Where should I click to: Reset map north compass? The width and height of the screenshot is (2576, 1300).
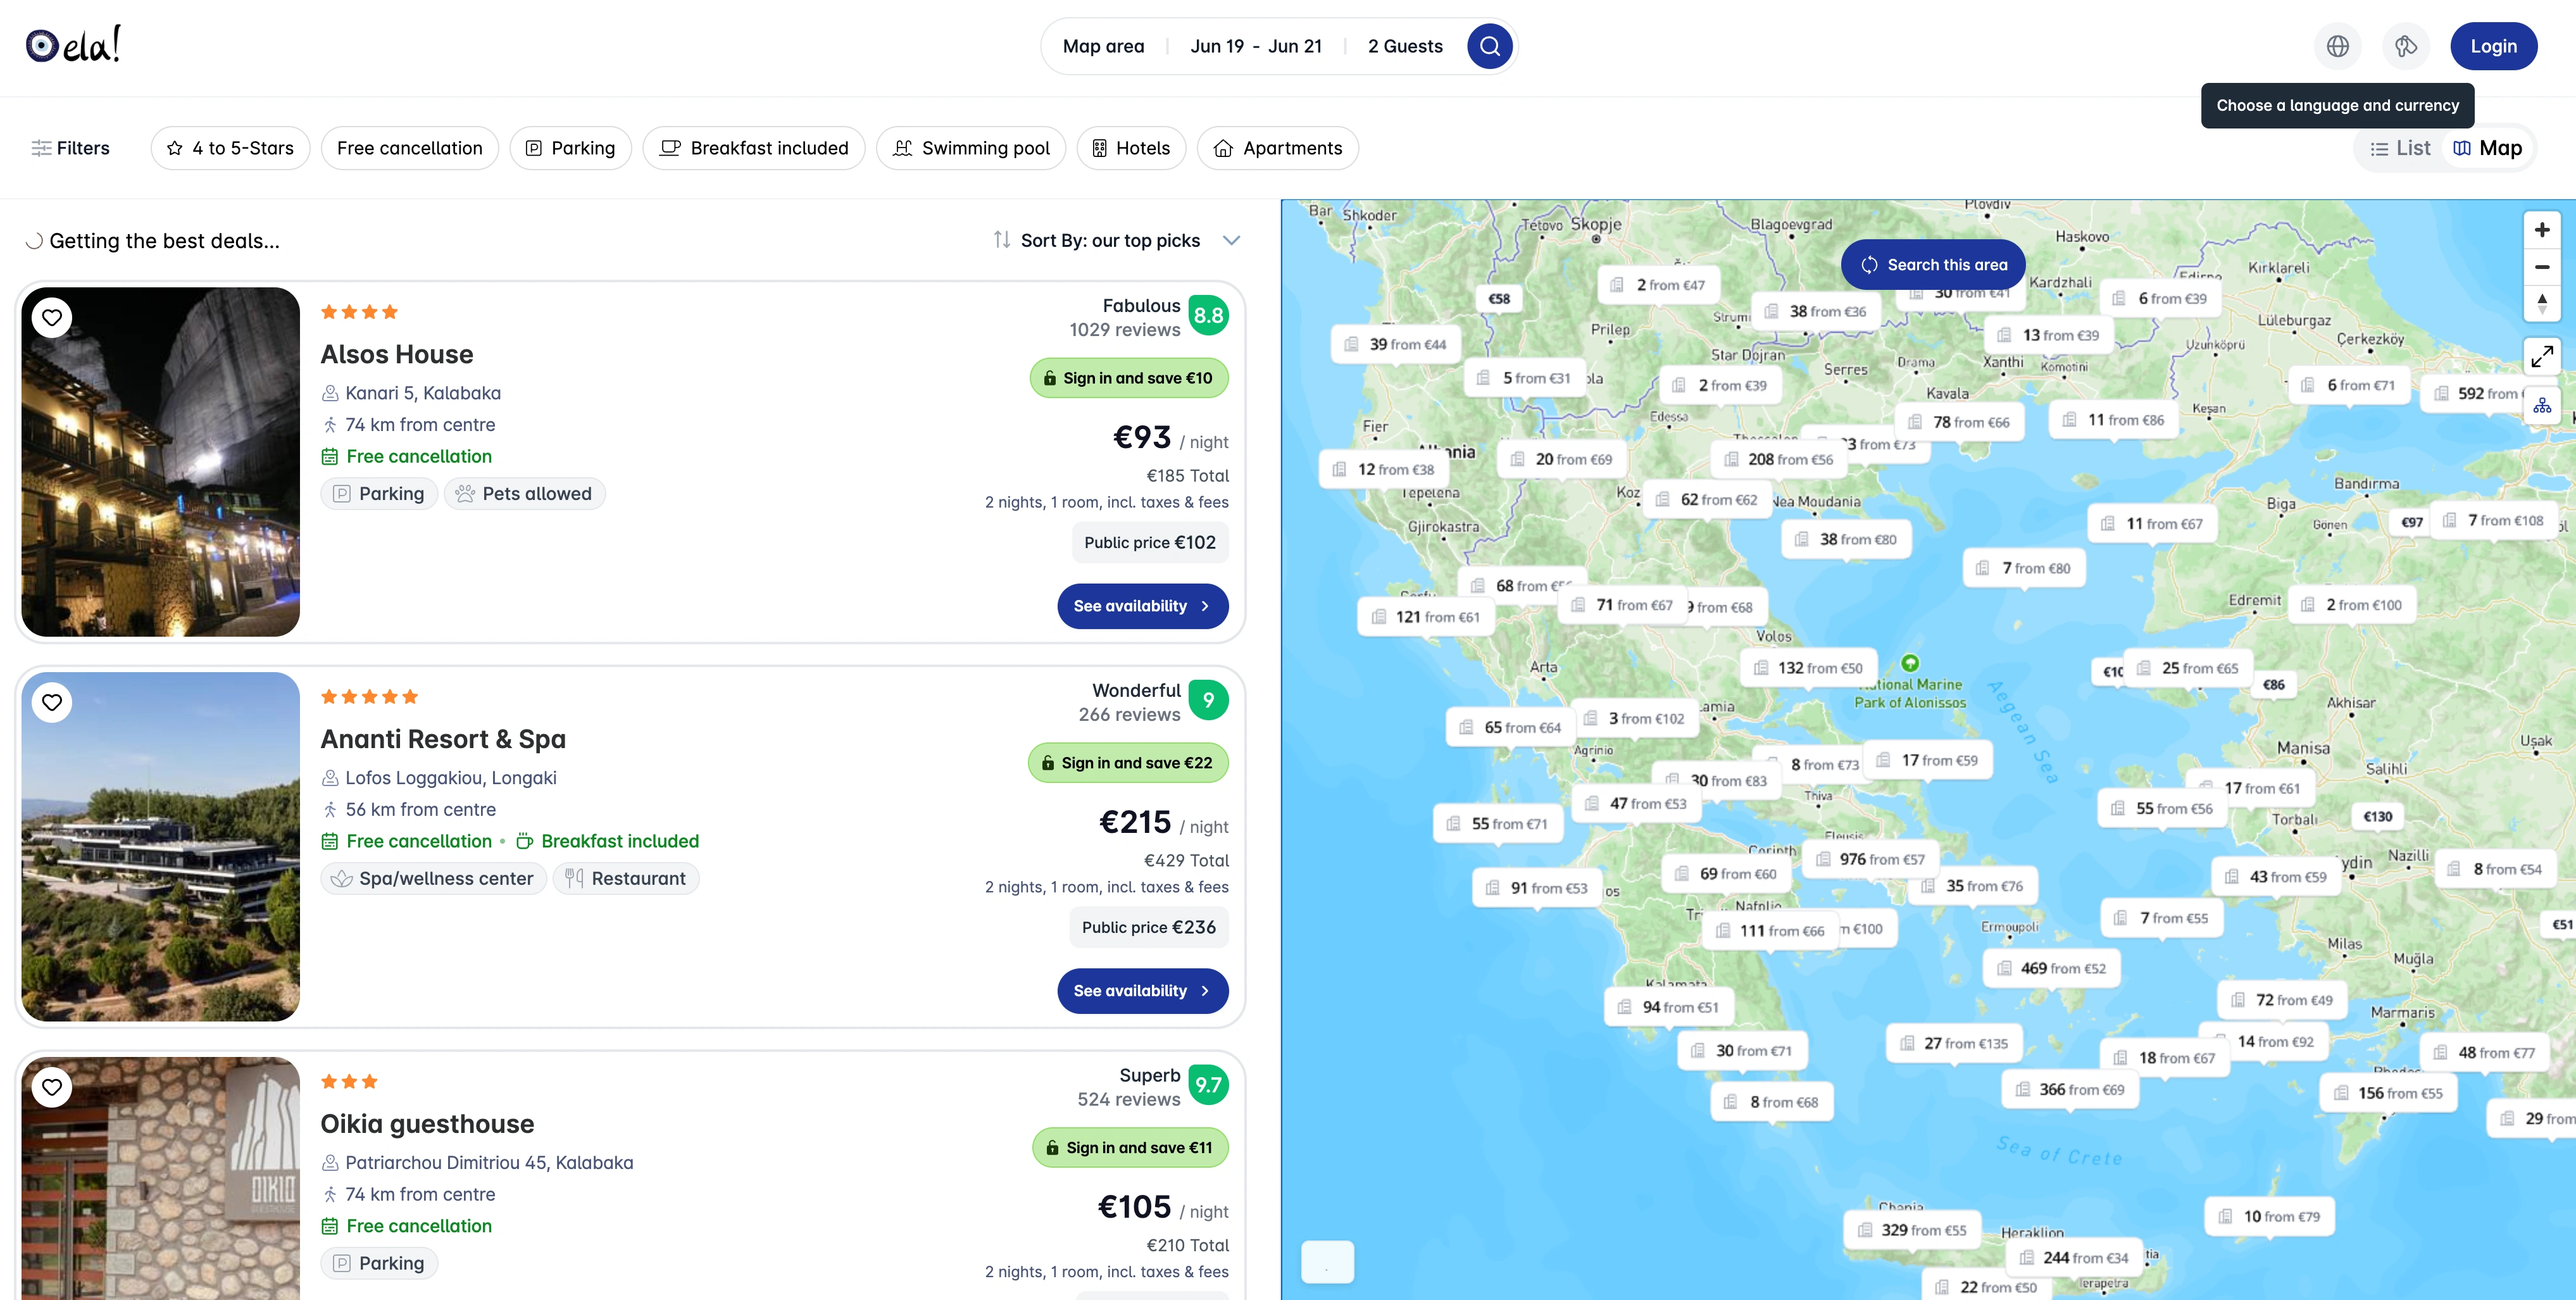click(x=2541, y=303)
